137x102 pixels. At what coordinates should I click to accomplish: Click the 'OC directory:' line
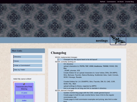pyautogui.click(x=68, y=64)
